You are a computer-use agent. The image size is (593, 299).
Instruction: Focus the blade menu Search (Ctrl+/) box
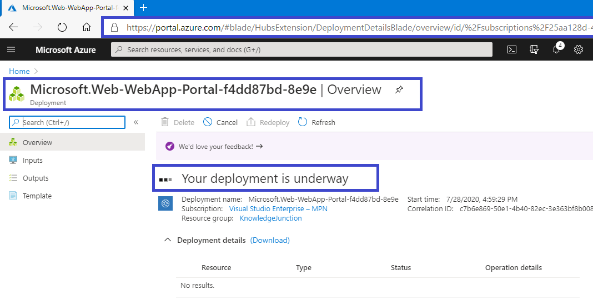pyautogui.click(x=67, y=122)
